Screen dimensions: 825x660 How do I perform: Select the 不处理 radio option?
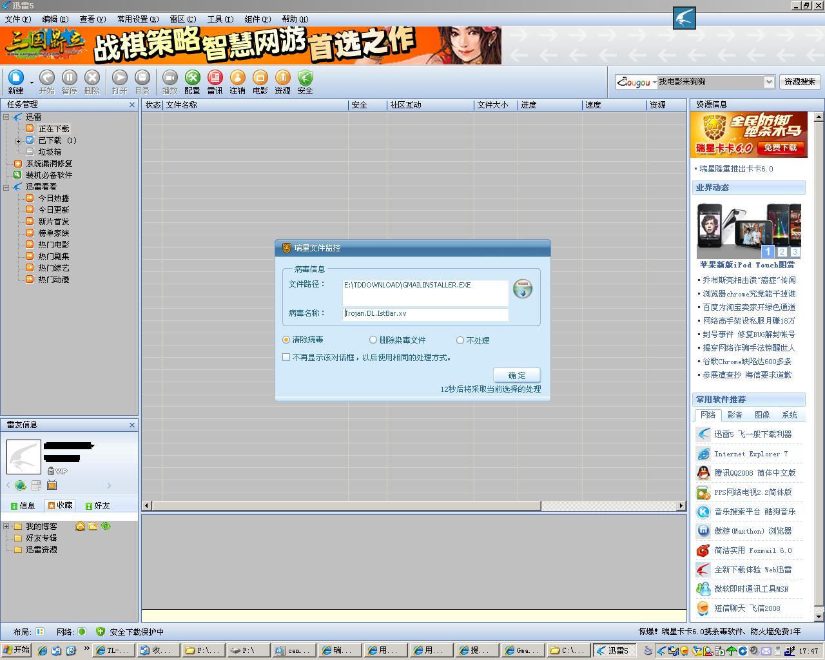[460, 340]
